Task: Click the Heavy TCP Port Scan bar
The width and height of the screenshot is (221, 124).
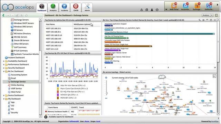Action: [x=128, y=46]
